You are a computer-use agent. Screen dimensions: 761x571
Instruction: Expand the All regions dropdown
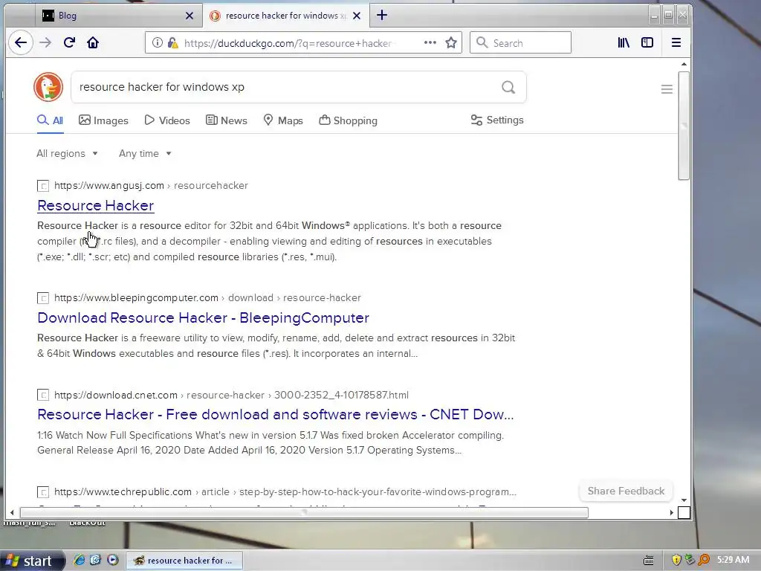pos(67,153)
